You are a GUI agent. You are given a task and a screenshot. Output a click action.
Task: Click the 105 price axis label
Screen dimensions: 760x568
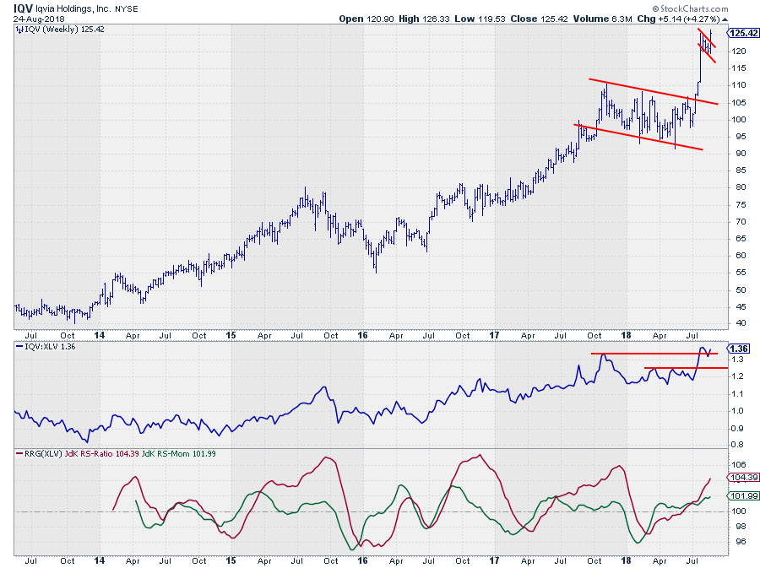(x=739, y=103)
